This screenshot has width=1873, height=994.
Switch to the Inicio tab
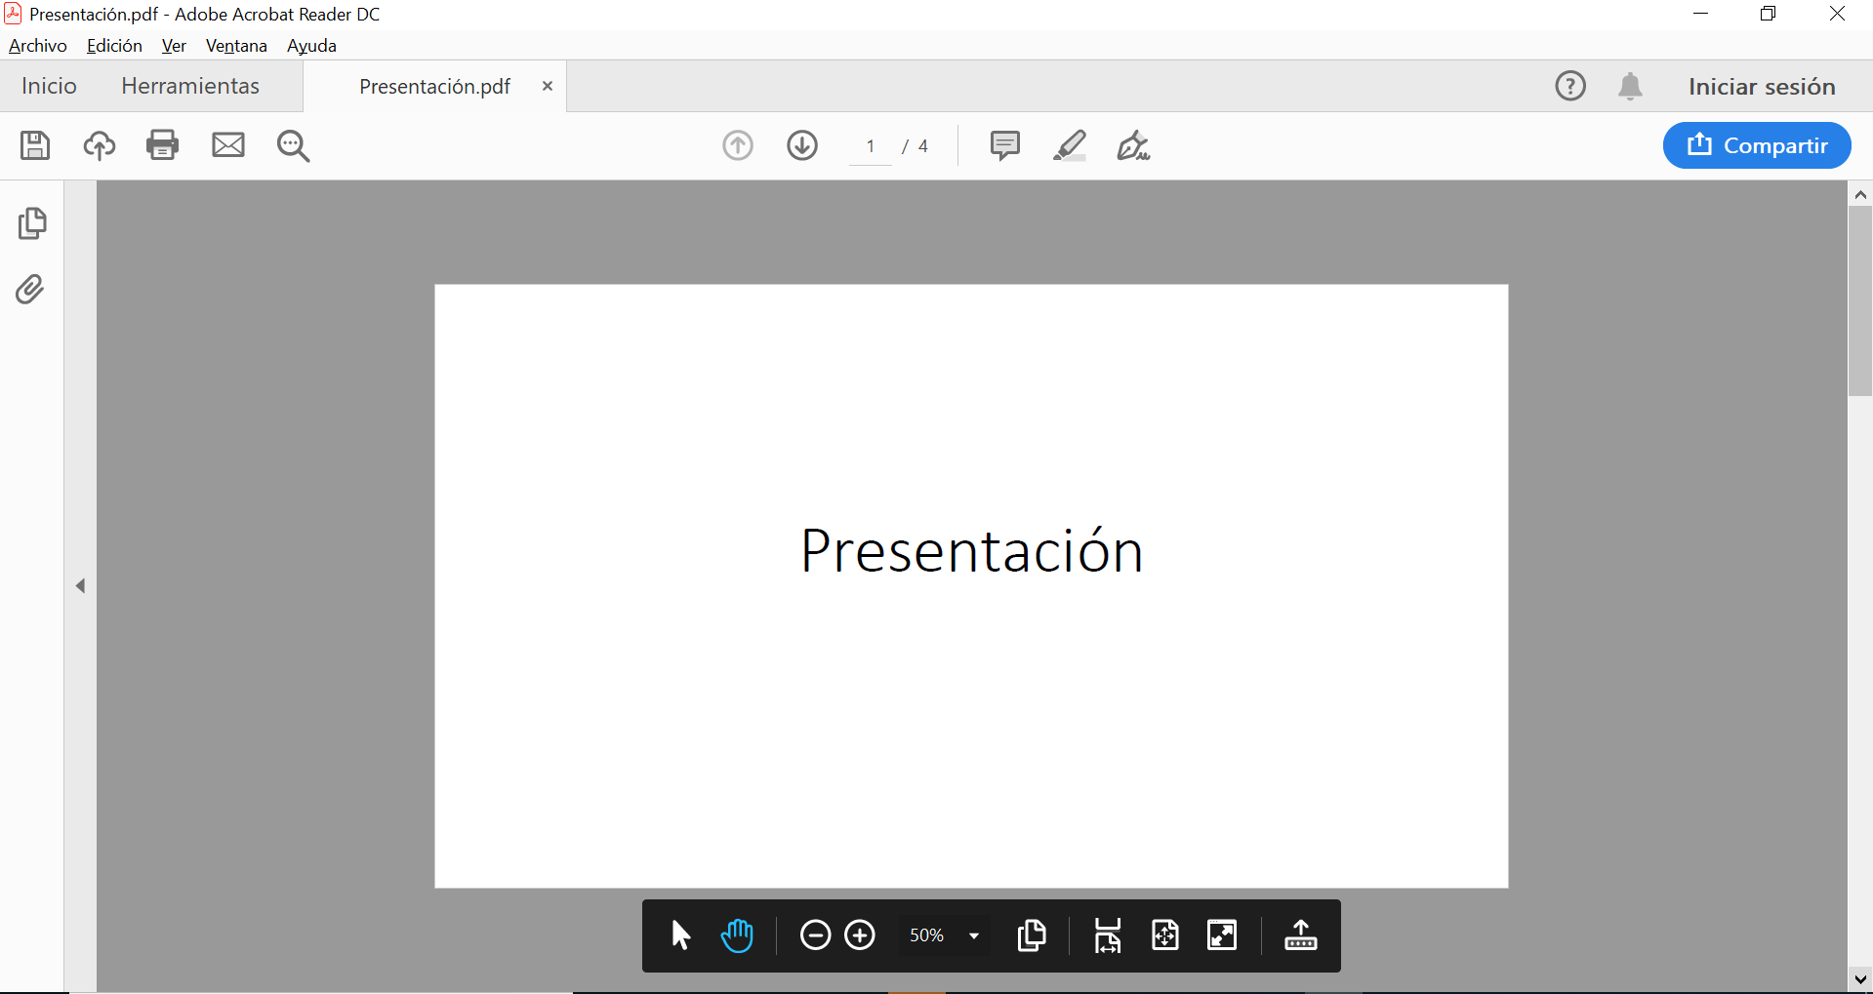point(49,86)
